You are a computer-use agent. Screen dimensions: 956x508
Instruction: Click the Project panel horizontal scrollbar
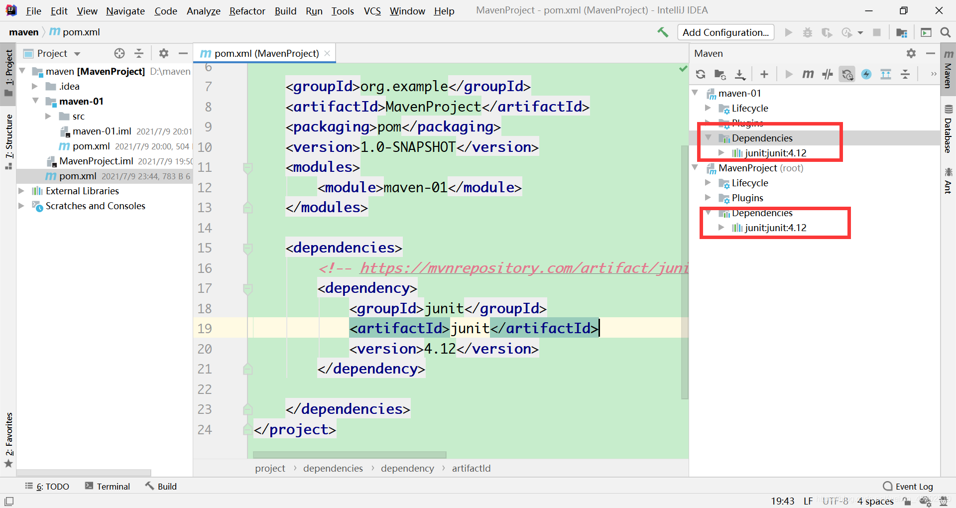click(84, 473)
